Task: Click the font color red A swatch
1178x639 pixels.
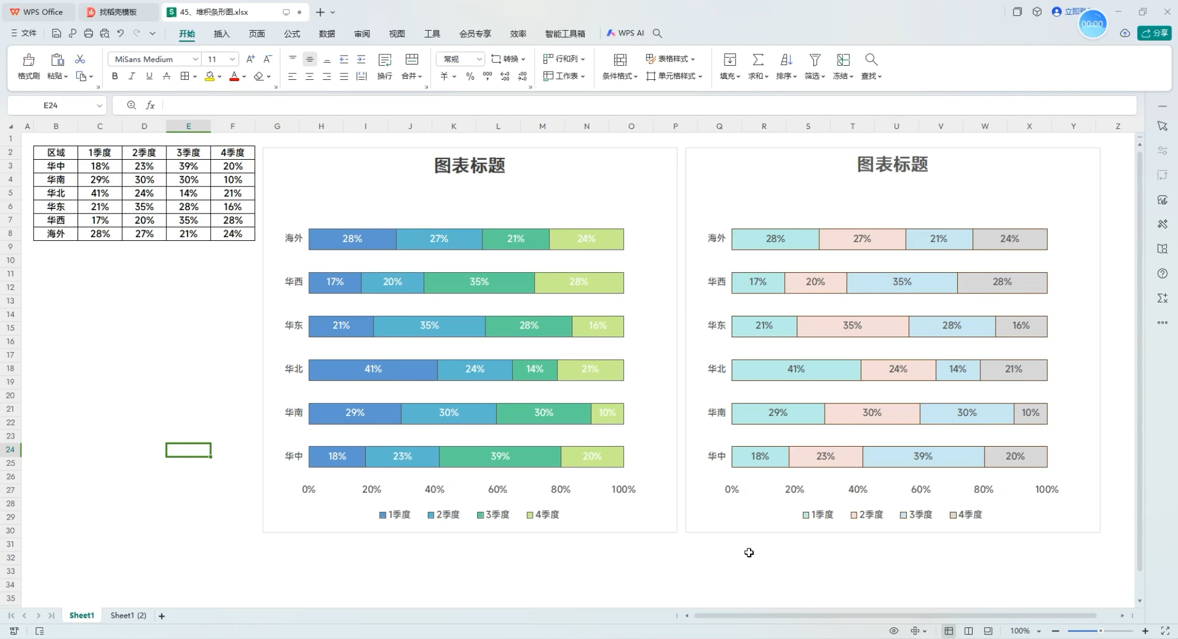Action: [234, 76]
